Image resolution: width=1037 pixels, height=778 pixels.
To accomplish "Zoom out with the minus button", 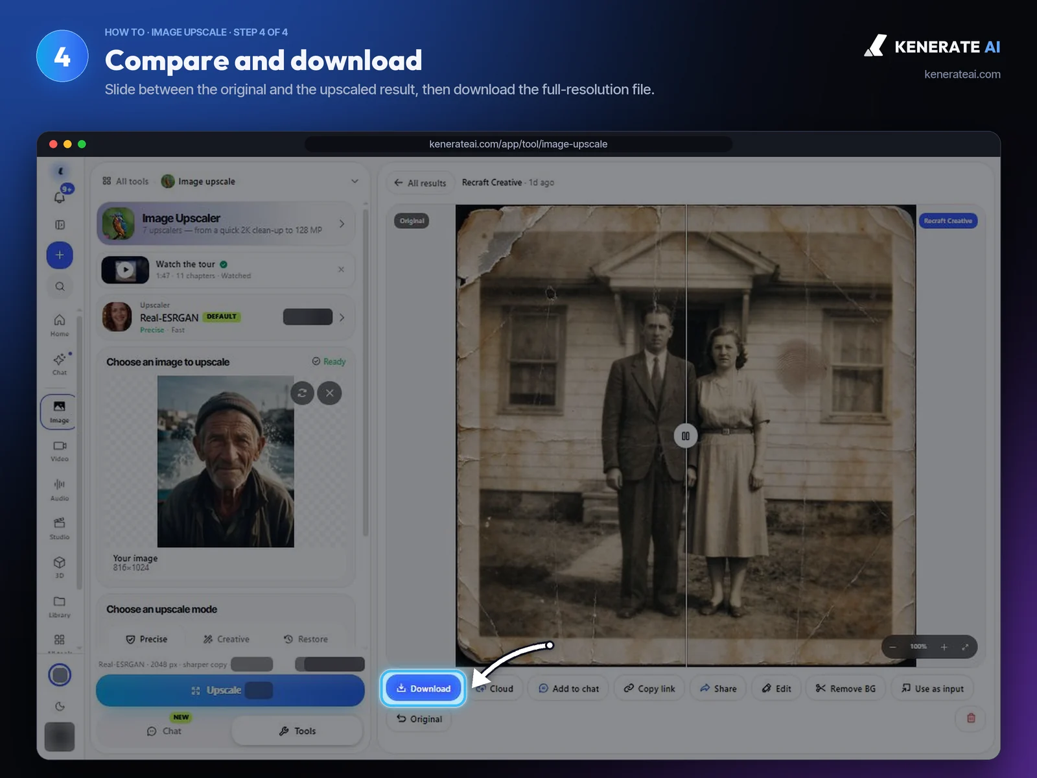I will tap(893, 647).
